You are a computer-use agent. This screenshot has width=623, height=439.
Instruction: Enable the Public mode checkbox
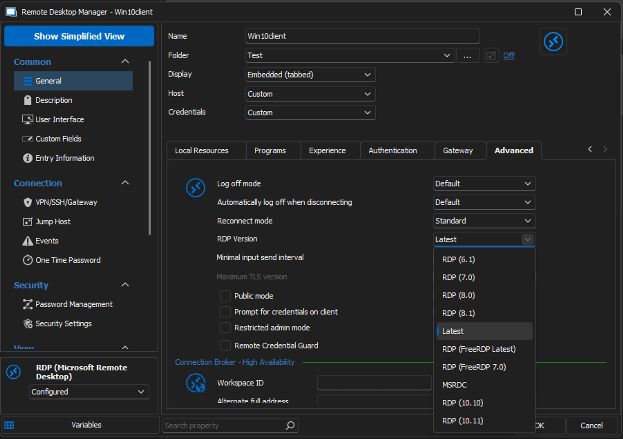pos(225,296)
